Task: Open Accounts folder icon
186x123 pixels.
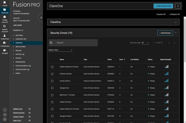Action: tap(5, 10)
